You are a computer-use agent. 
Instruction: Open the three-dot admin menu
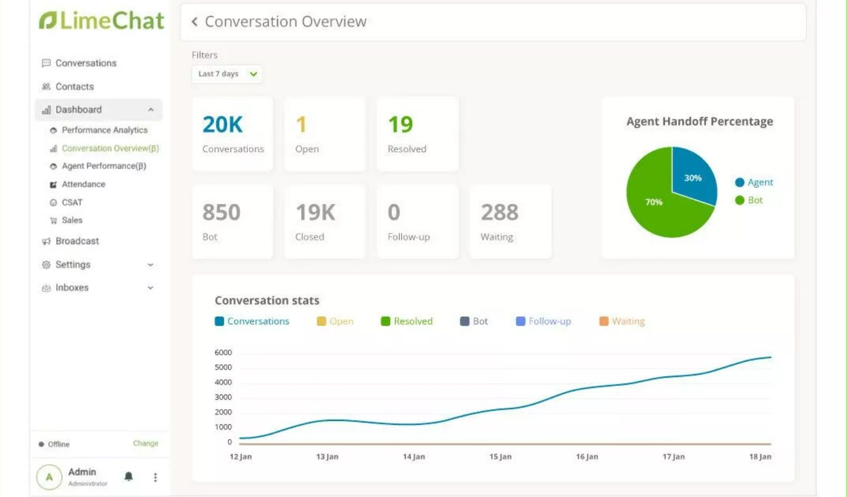click(155, 477)
